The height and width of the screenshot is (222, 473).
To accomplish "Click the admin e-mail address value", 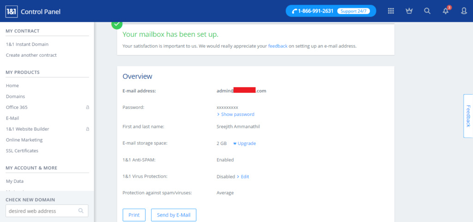I will (241, 90).
